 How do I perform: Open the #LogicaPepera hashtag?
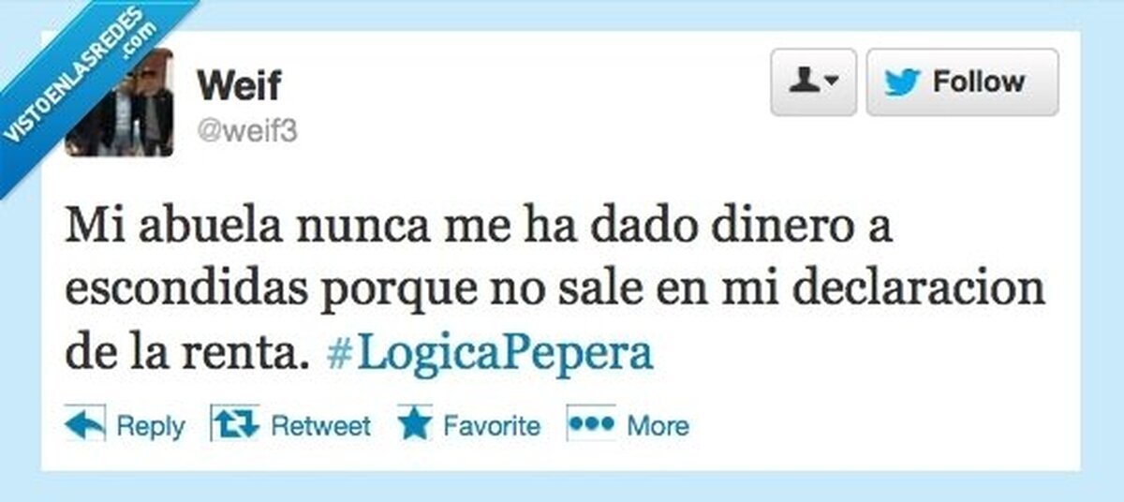click(490, 354)
